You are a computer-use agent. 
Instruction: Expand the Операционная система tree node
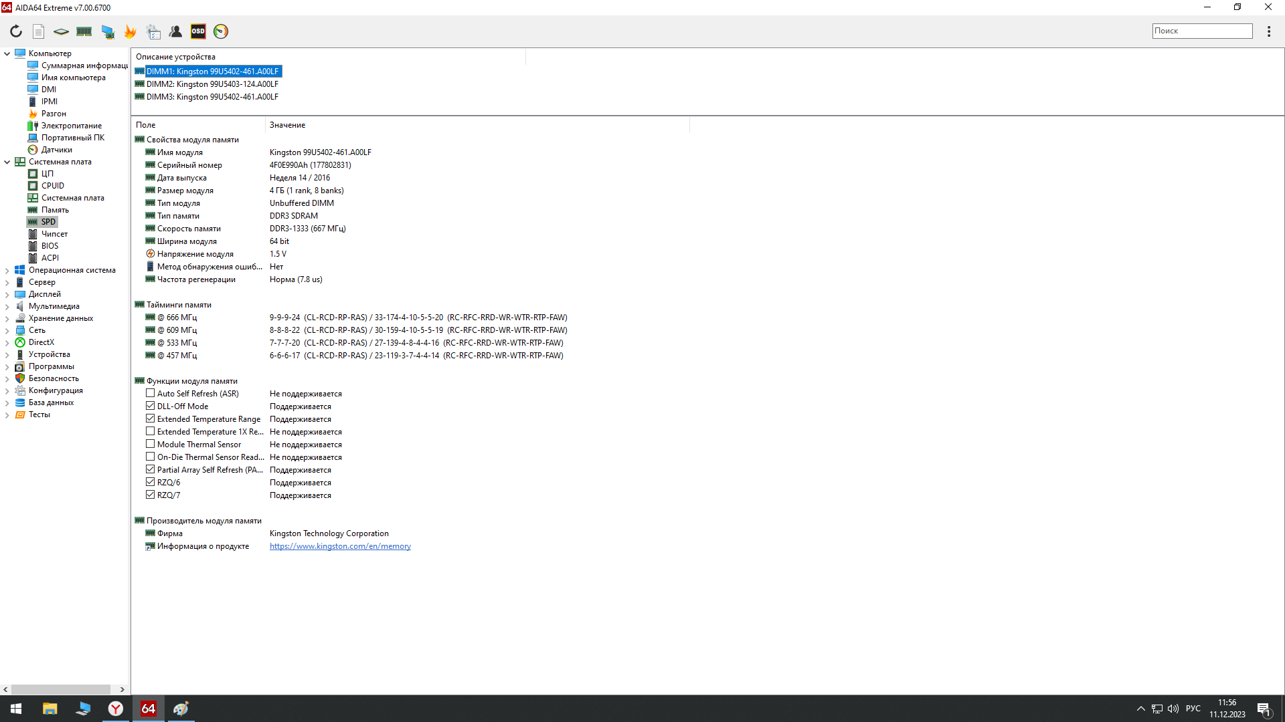[7, 271]
